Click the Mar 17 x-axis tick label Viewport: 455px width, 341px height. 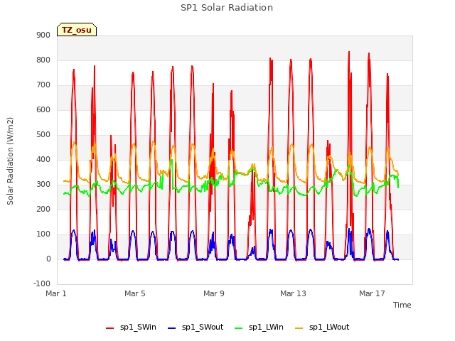click(372, 293)
